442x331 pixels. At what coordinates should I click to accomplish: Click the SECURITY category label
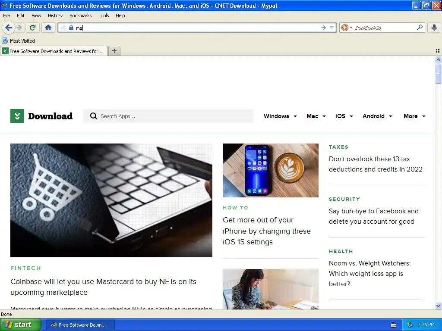(344, 199)
